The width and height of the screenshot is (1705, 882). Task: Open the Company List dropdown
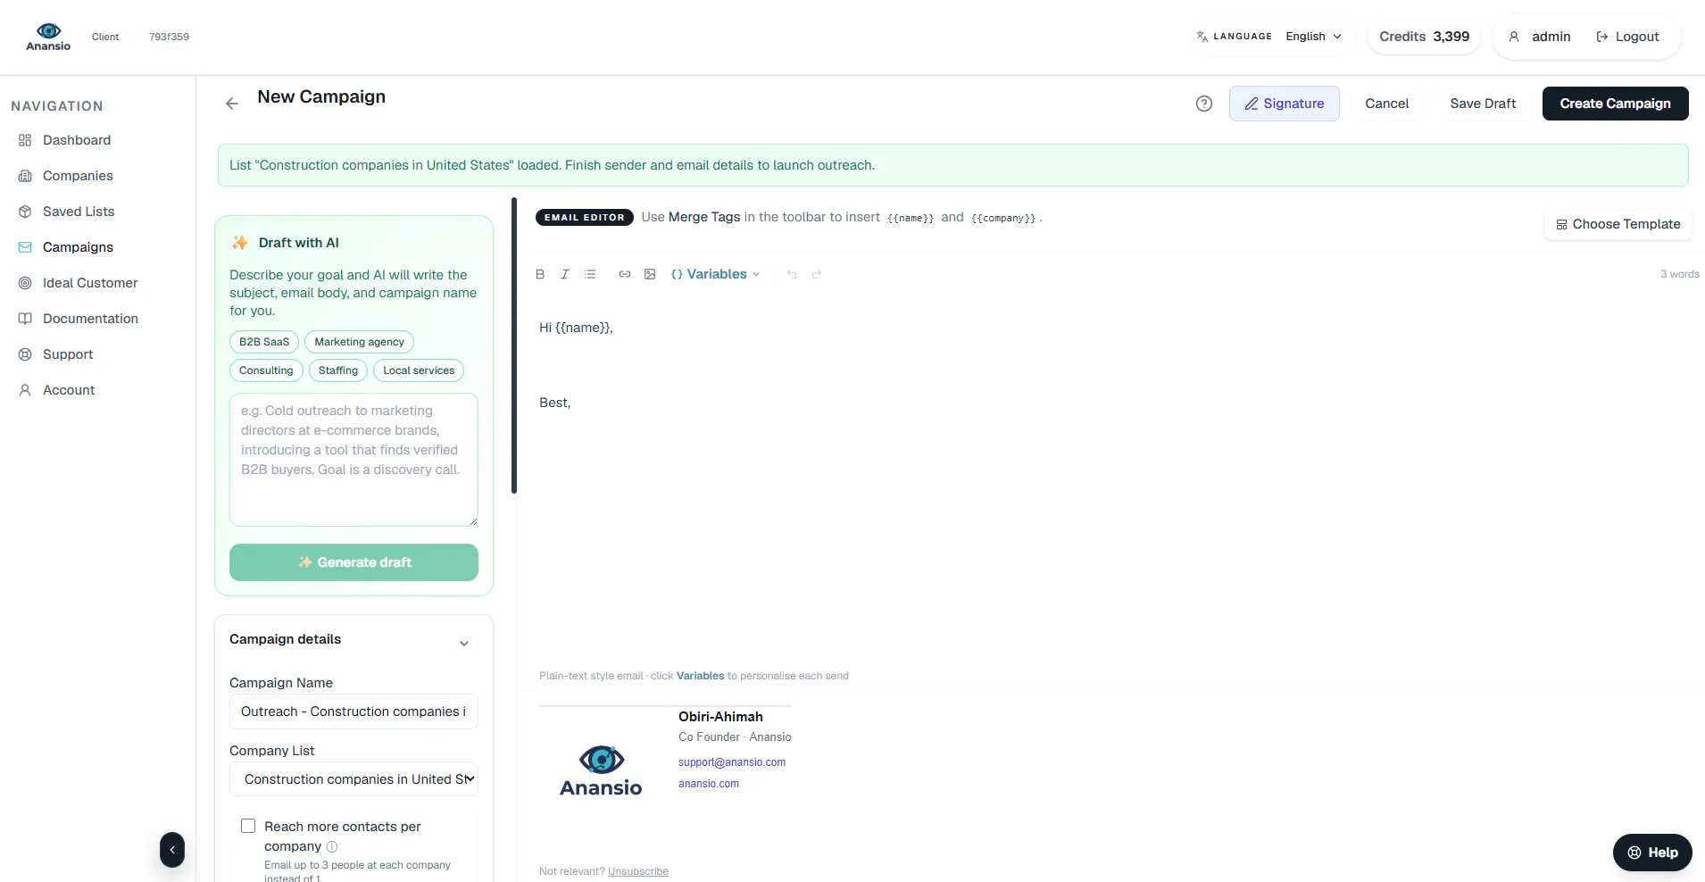[x=353, y=779]
